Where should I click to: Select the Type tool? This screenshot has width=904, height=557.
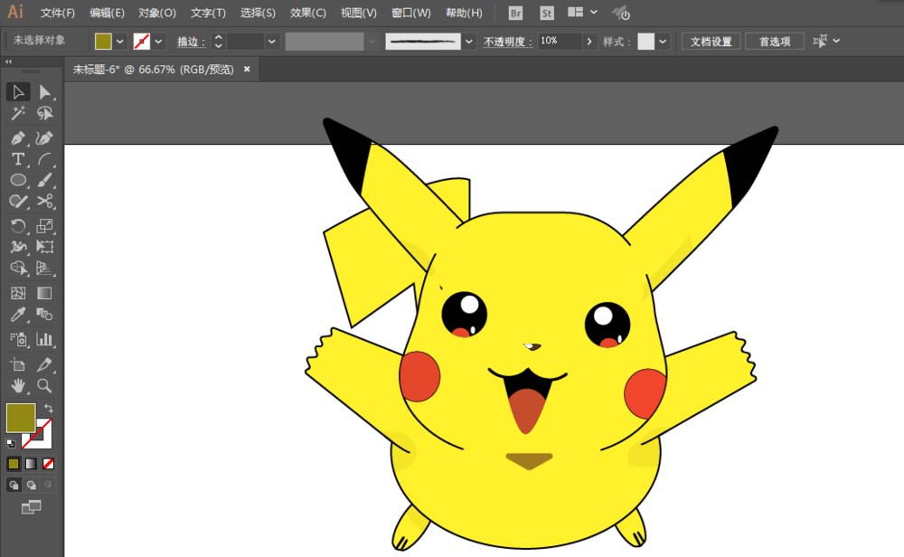click(17, 159)
